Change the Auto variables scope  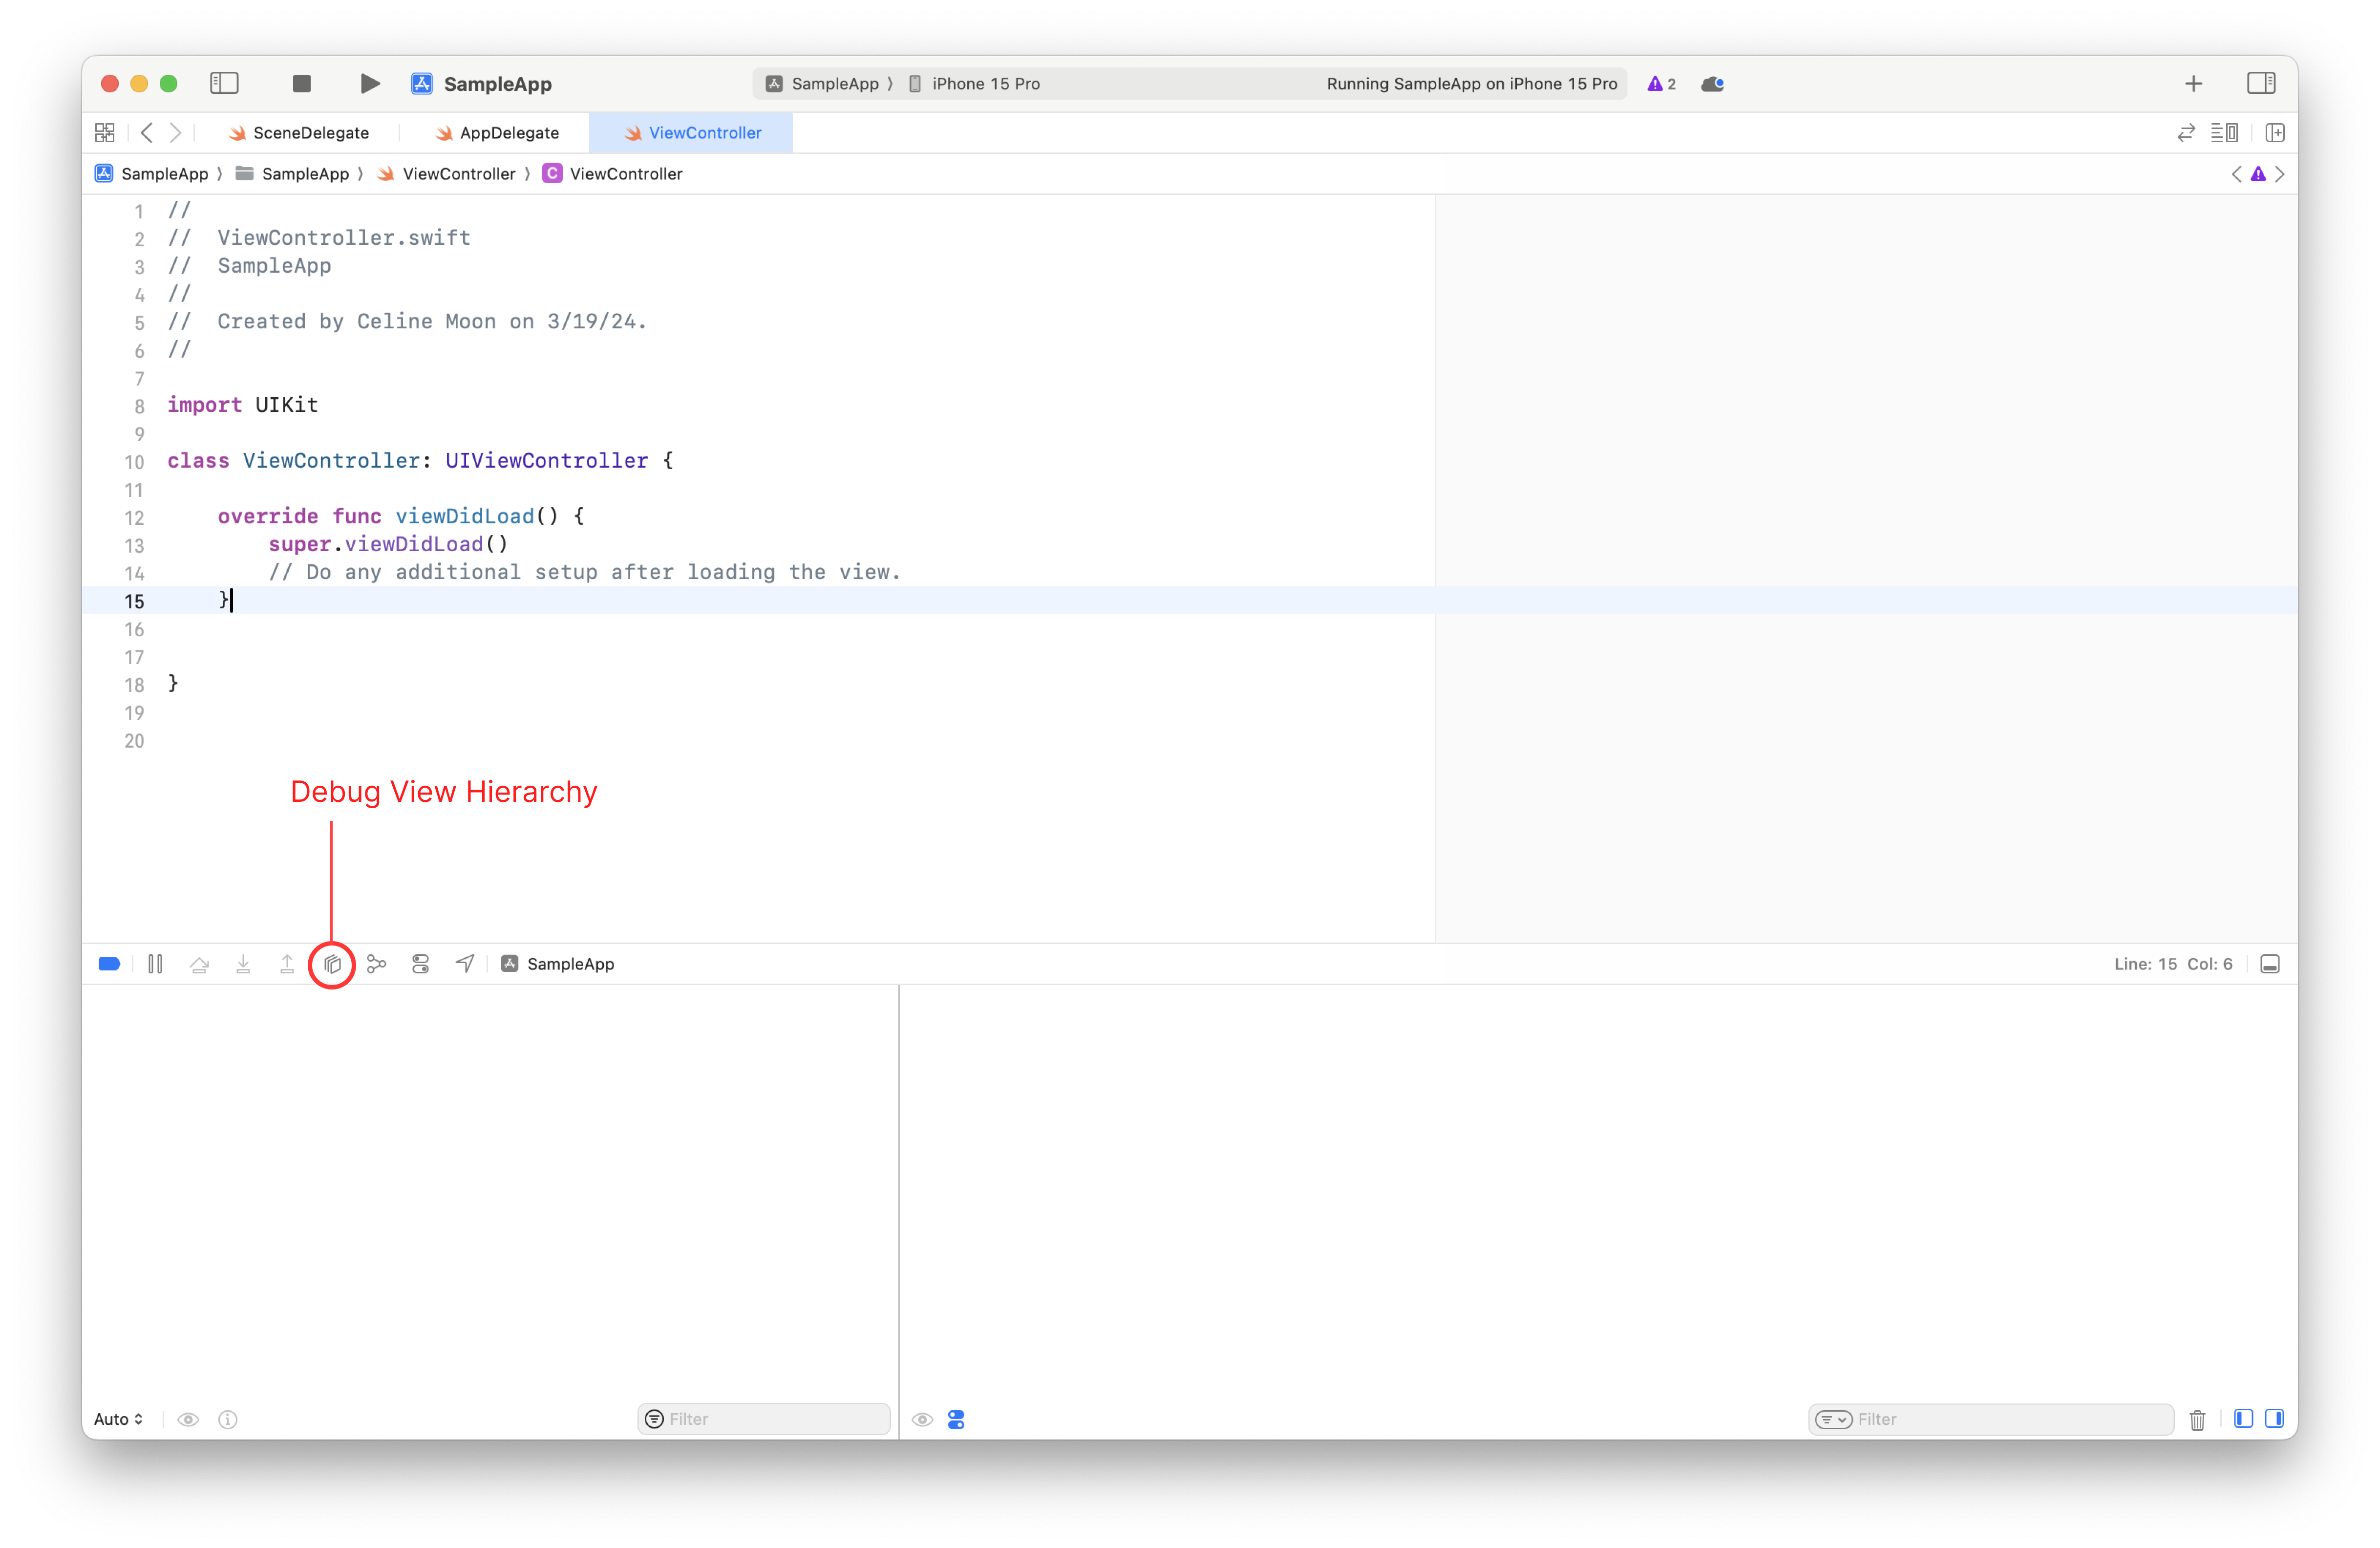pyautogui.click(x=118, y=1419)
